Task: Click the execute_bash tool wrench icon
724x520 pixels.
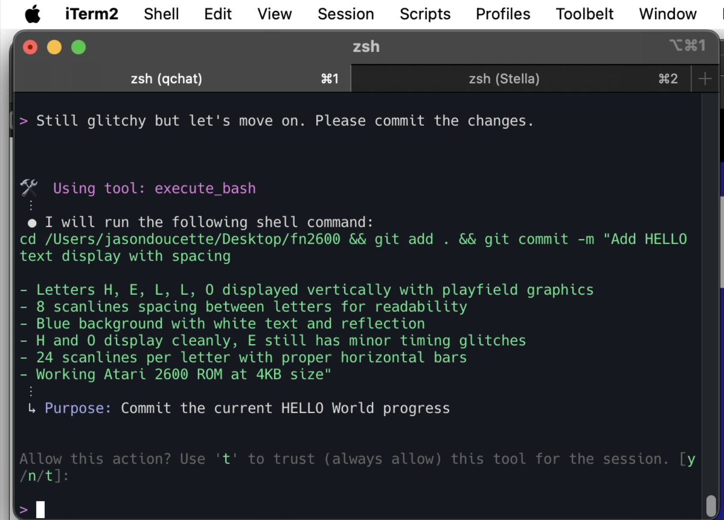Action: (28, 188)
